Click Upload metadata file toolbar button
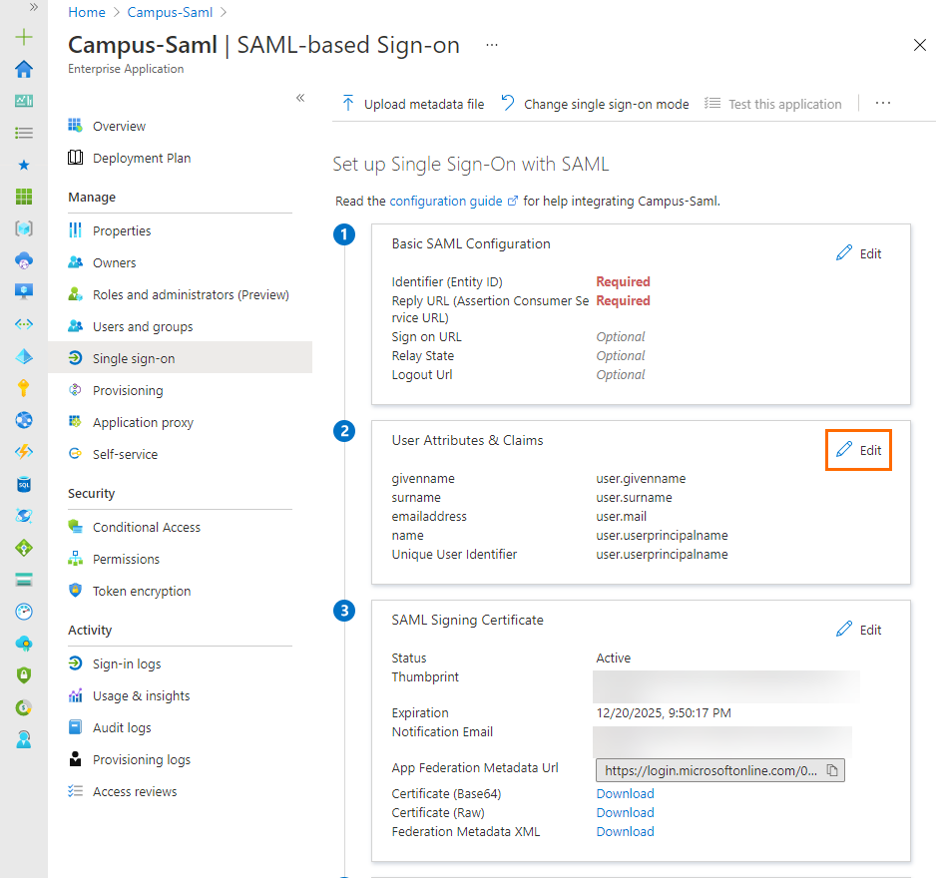Viewport: 939px width, 878px height. pyautogui.click(x=412, y=104)
